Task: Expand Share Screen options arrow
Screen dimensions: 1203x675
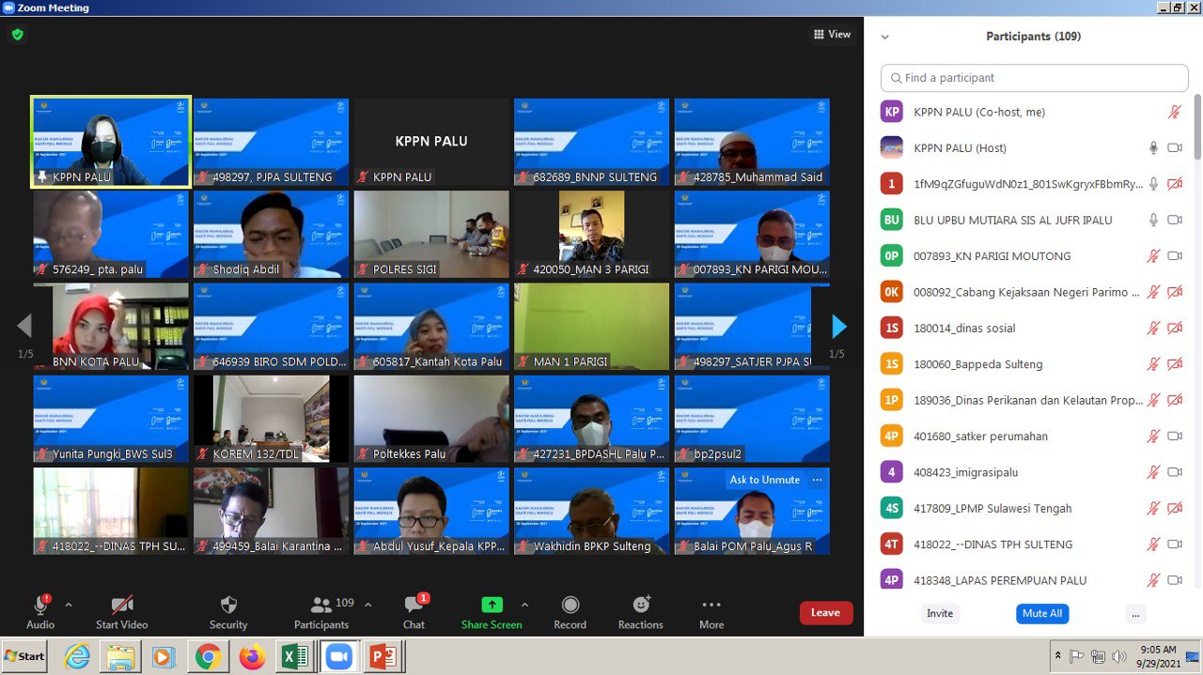Action: [x=524, y=605]
